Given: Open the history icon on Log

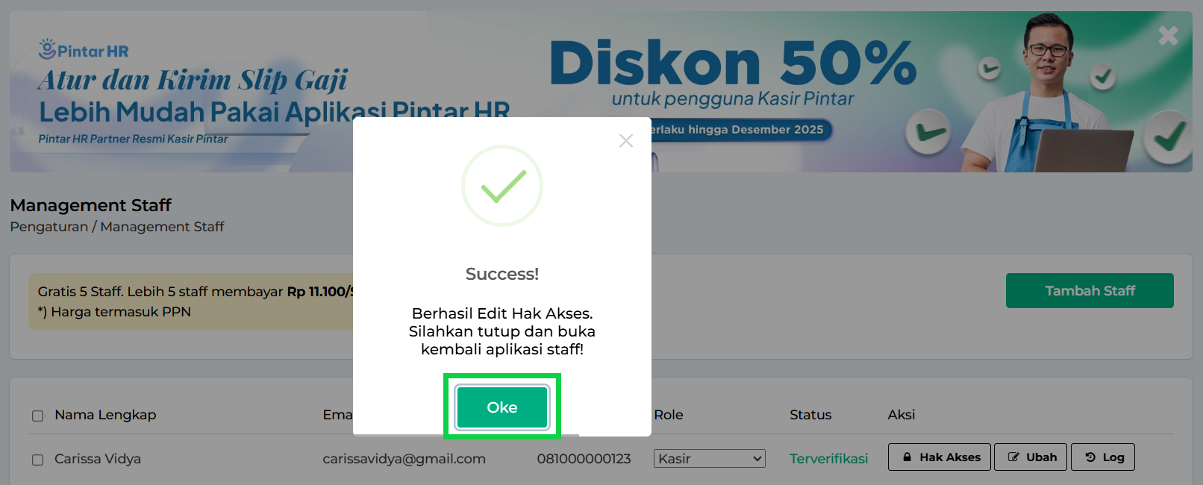Looking at the screenshot, I should [1090, 457].
